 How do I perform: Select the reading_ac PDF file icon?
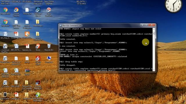pyautogui.click(x=16, y=95)
